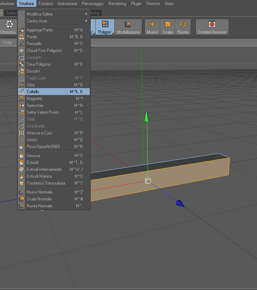Click Chiudi Foro Poligono icon

22,51
